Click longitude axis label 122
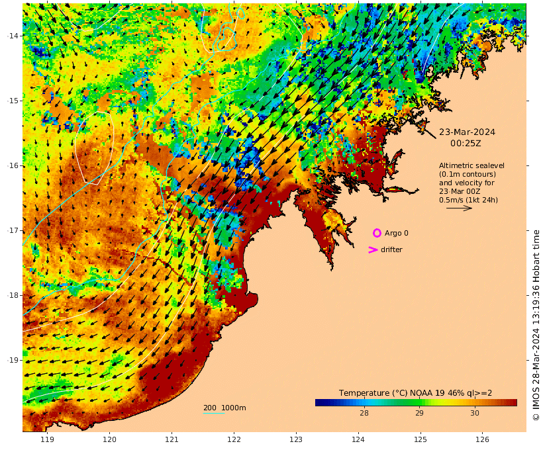 pyautogui.click(x=234, y=439)
